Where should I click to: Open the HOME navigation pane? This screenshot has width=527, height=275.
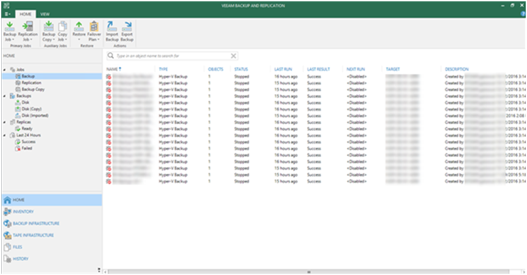[x=52, y=200]
